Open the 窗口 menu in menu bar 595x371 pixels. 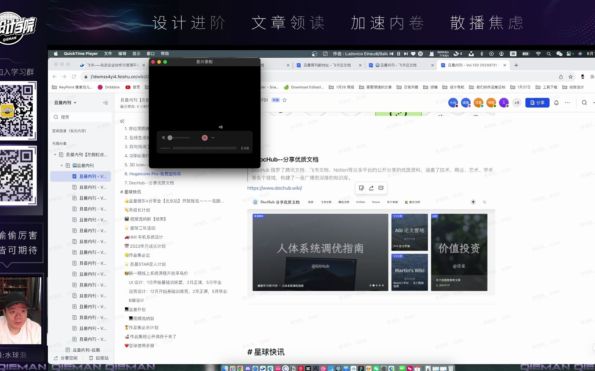coord(150,54)
